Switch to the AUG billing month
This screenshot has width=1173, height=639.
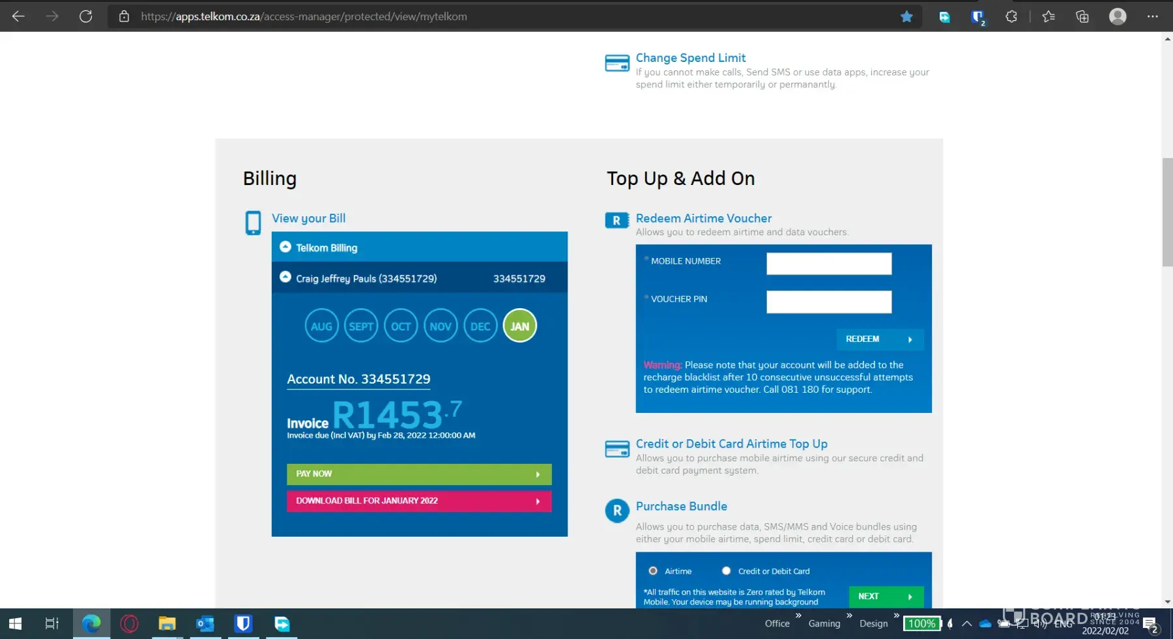click(321, 326)
